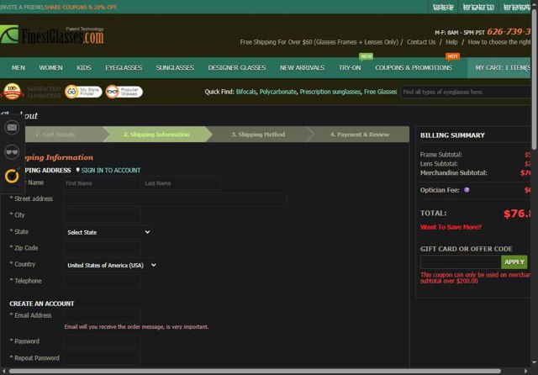Image resolution: width=538 pixels, height=375 pixels.
Task: Open the WOMEN menu
Action: pos(50,68)
